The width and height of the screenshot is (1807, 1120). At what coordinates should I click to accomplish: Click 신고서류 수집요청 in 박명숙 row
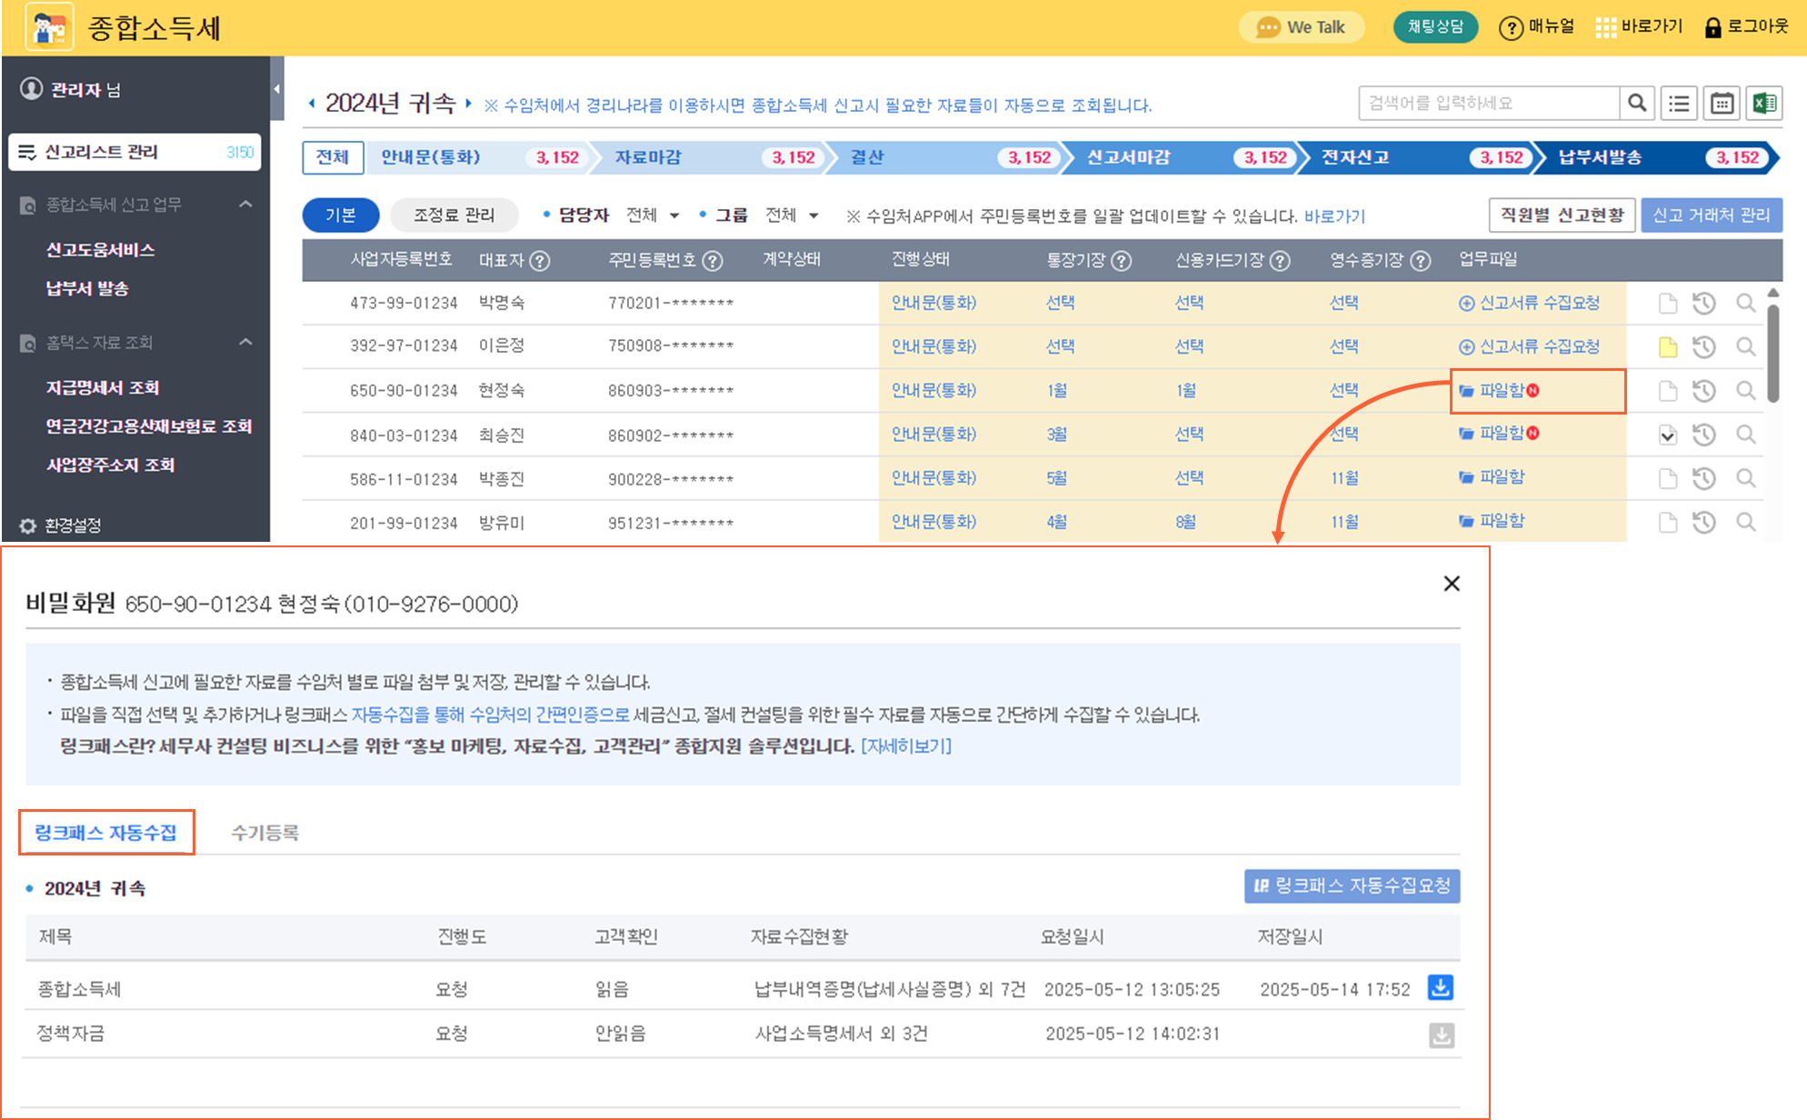(x=1530, y=303)
